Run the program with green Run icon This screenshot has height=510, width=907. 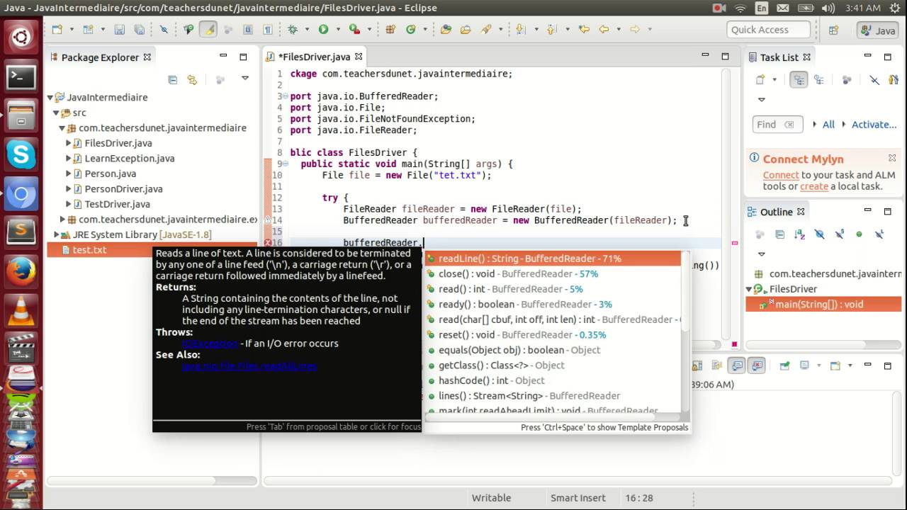point(323,30)
